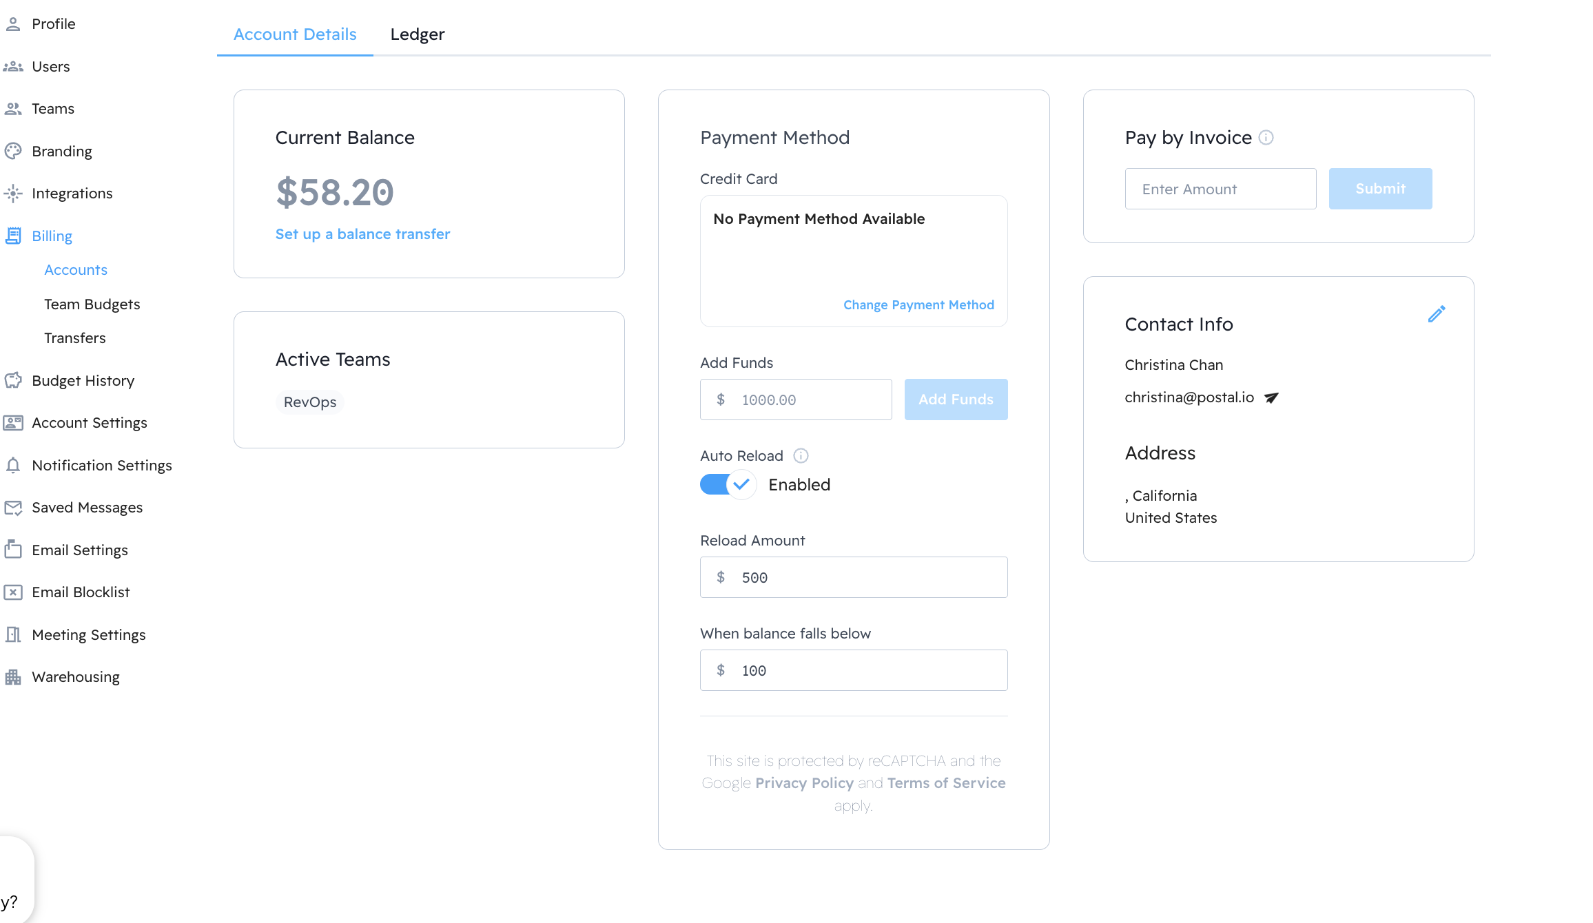
Task: Click the Pay by Invoice info icon
Action: tap(1266, 138)
